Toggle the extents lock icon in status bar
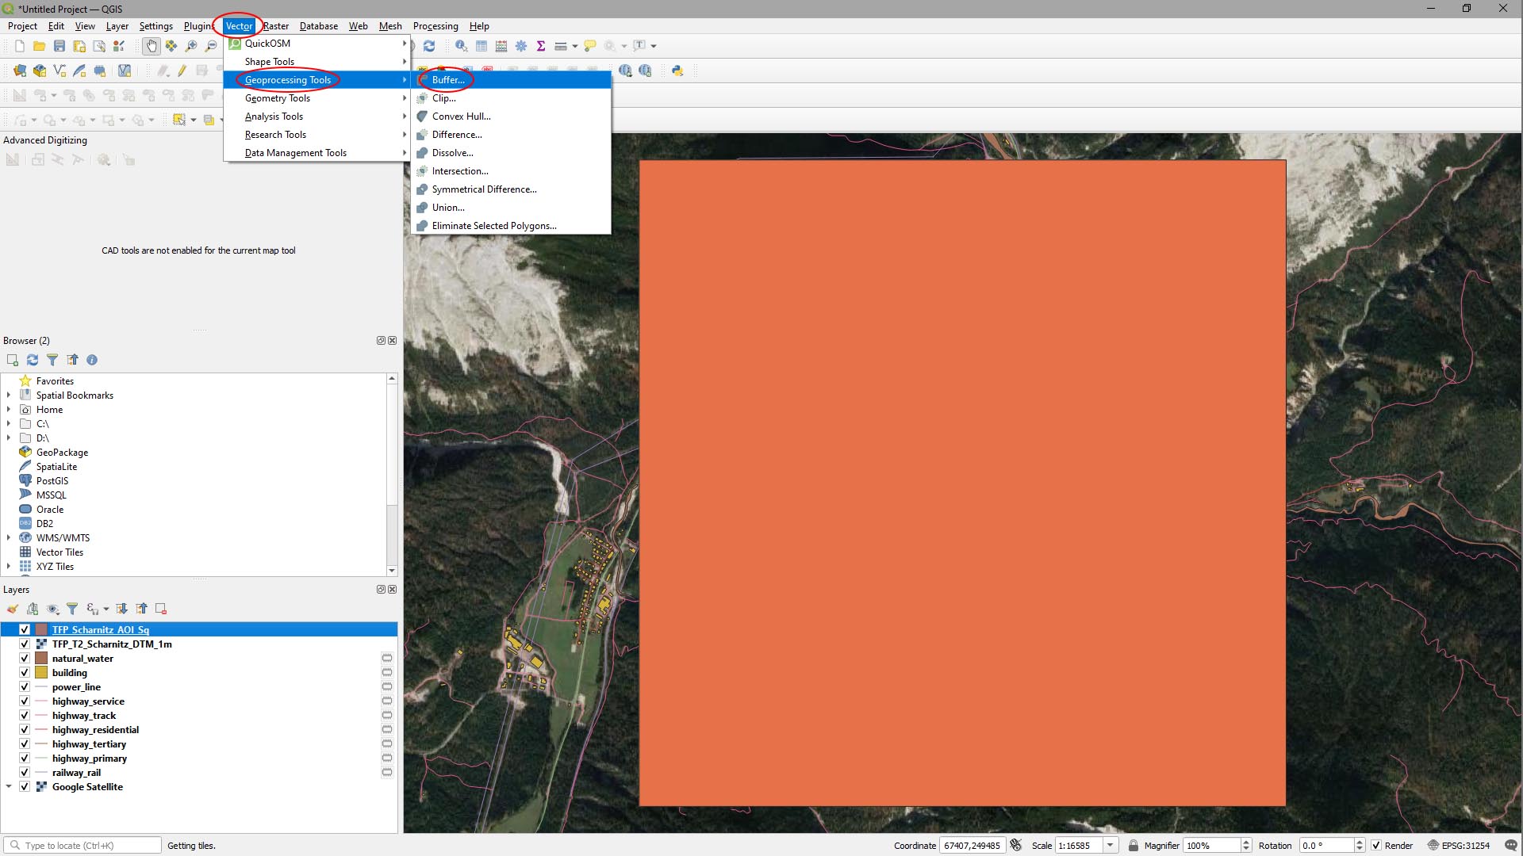This screenshot has width=1523, height=856. (1016, 846)
